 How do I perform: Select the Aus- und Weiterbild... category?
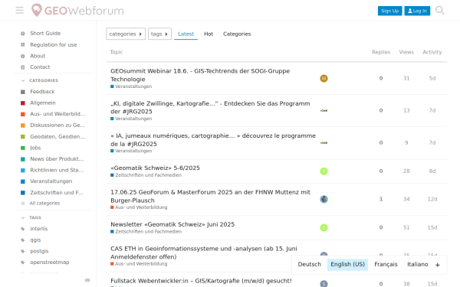click(58, 114)
